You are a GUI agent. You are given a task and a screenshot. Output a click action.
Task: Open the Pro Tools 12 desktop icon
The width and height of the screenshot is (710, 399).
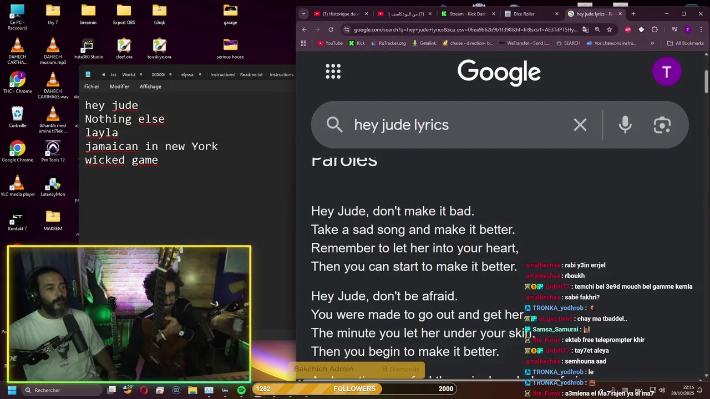(x=53, y=151)
